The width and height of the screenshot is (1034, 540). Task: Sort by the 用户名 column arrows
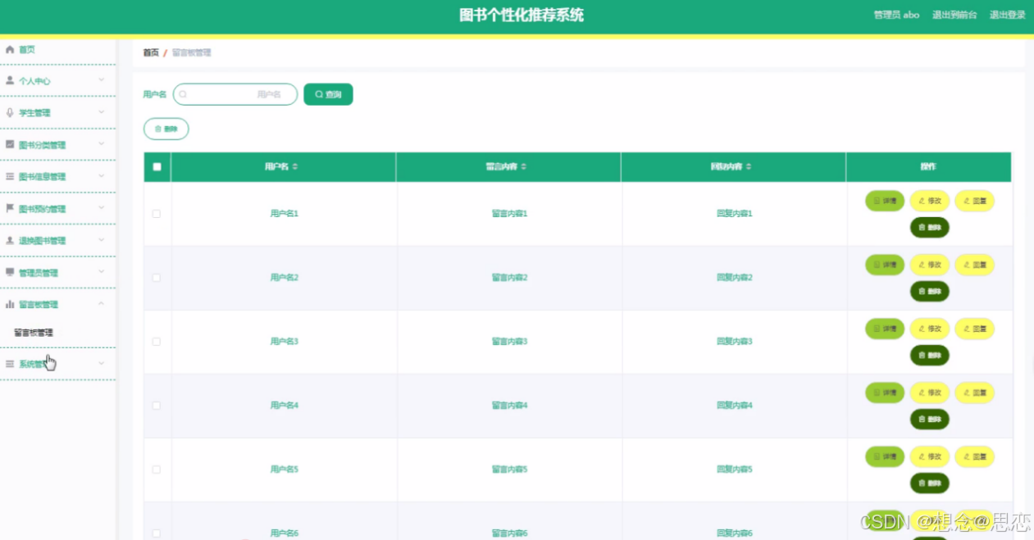[295, 166]
